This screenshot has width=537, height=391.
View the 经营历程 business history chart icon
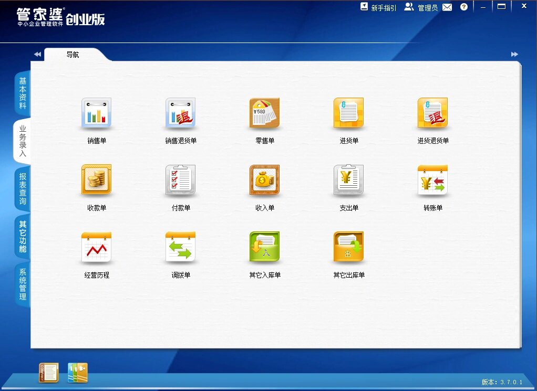pos(96,247)
